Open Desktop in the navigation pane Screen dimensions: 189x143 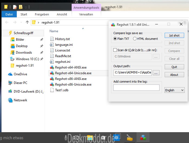(x=22, y=46)
